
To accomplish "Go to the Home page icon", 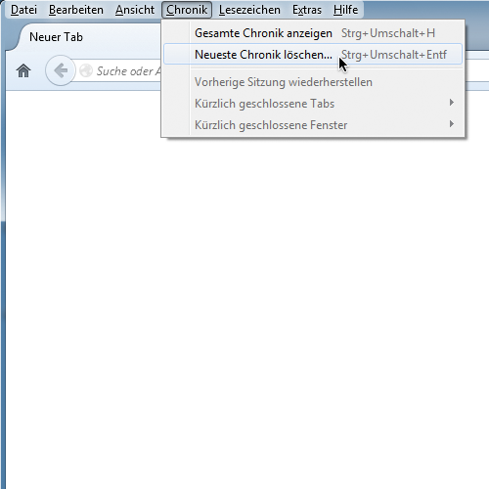I will [23, 70].
